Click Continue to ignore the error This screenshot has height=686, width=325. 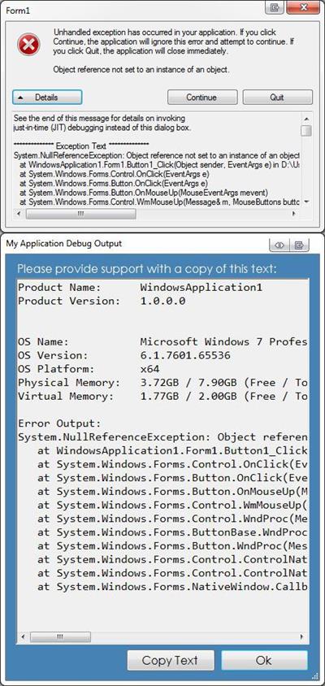202,97
